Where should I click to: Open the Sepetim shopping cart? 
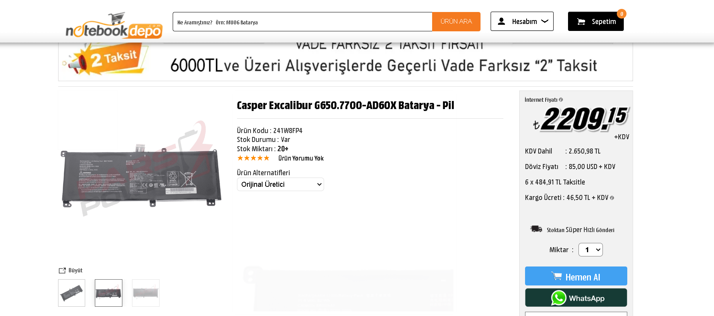(596, 21)
